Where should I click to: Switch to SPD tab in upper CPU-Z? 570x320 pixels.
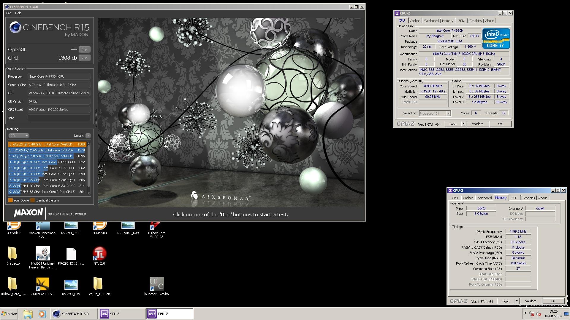click(461, 21)
